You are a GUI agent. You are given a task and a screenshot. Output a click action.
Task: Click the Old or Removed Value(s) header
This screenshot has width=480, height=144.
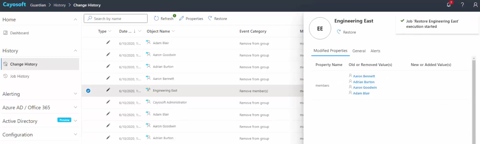click(x=370, y=65)
